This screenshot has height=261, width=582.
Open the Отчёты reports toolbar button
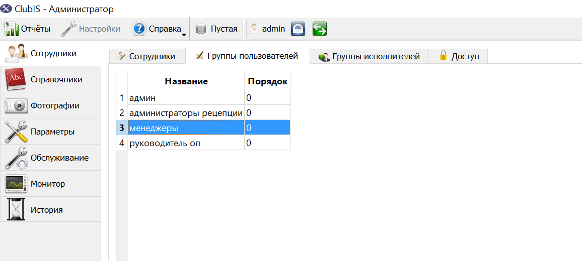(x=27, y=29)
